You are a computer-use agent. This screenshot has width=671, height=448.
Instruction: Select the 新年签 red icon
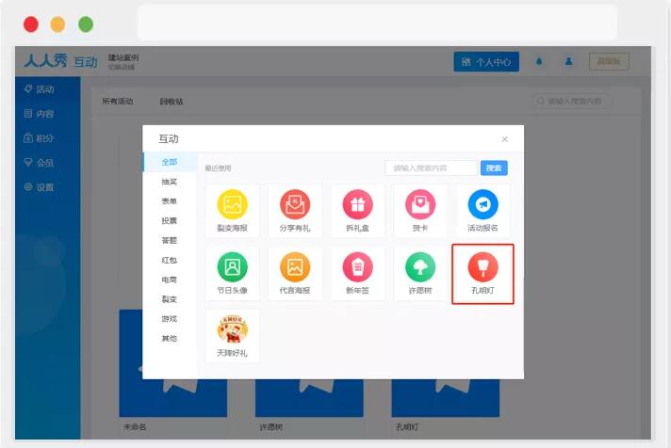click(357, 267)
